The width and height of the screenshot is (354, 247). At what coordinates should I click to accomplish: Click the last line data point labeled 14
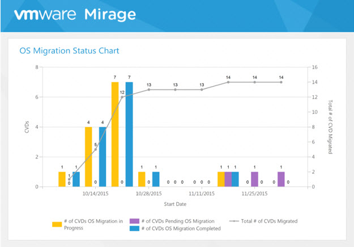point(281,82)
